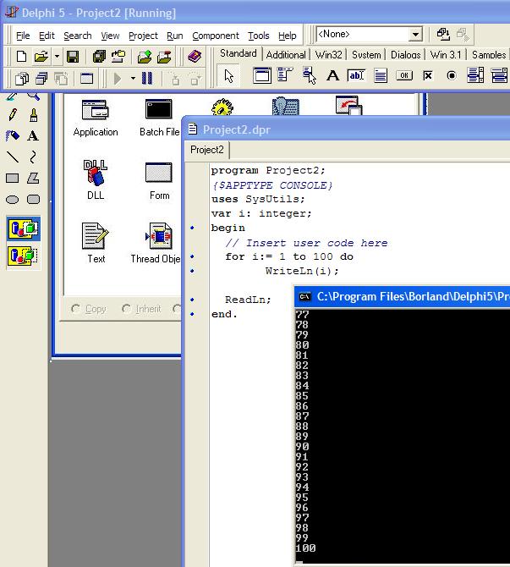Select the Label component icon in palette
This screenshot has width=510, height=567.
tap(332, 75)
